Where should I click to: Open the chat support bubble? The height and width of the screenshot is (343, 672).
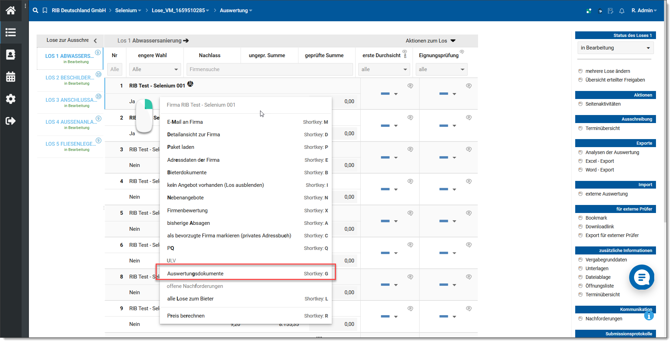tap(641, 277)
